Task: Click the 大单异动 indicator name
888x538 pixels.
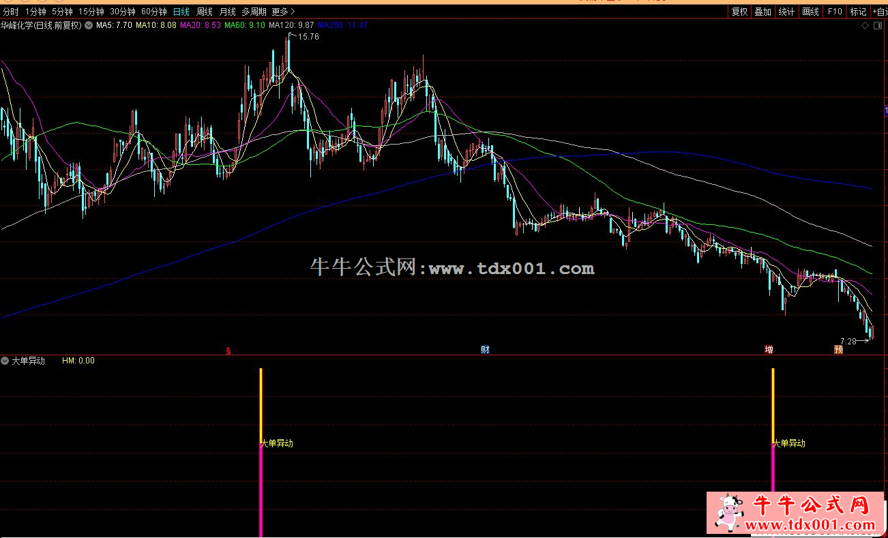Action: [x=28, y=361]
